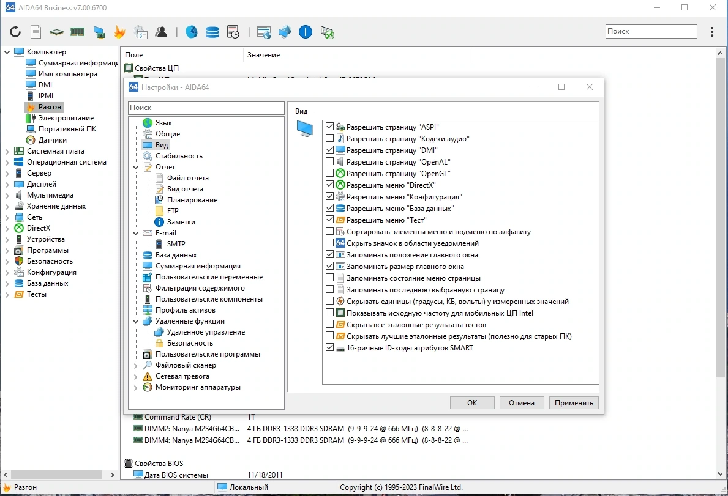
Task: Select Безопасность under Удалённые функции
Action: tap(190, 343)
